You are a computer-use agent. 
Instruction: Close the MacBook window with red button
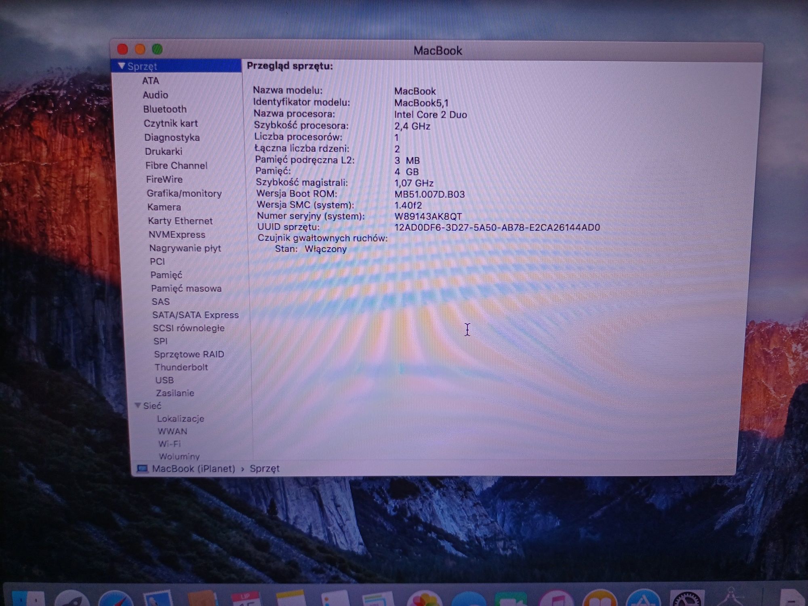(x=122, y=49)
